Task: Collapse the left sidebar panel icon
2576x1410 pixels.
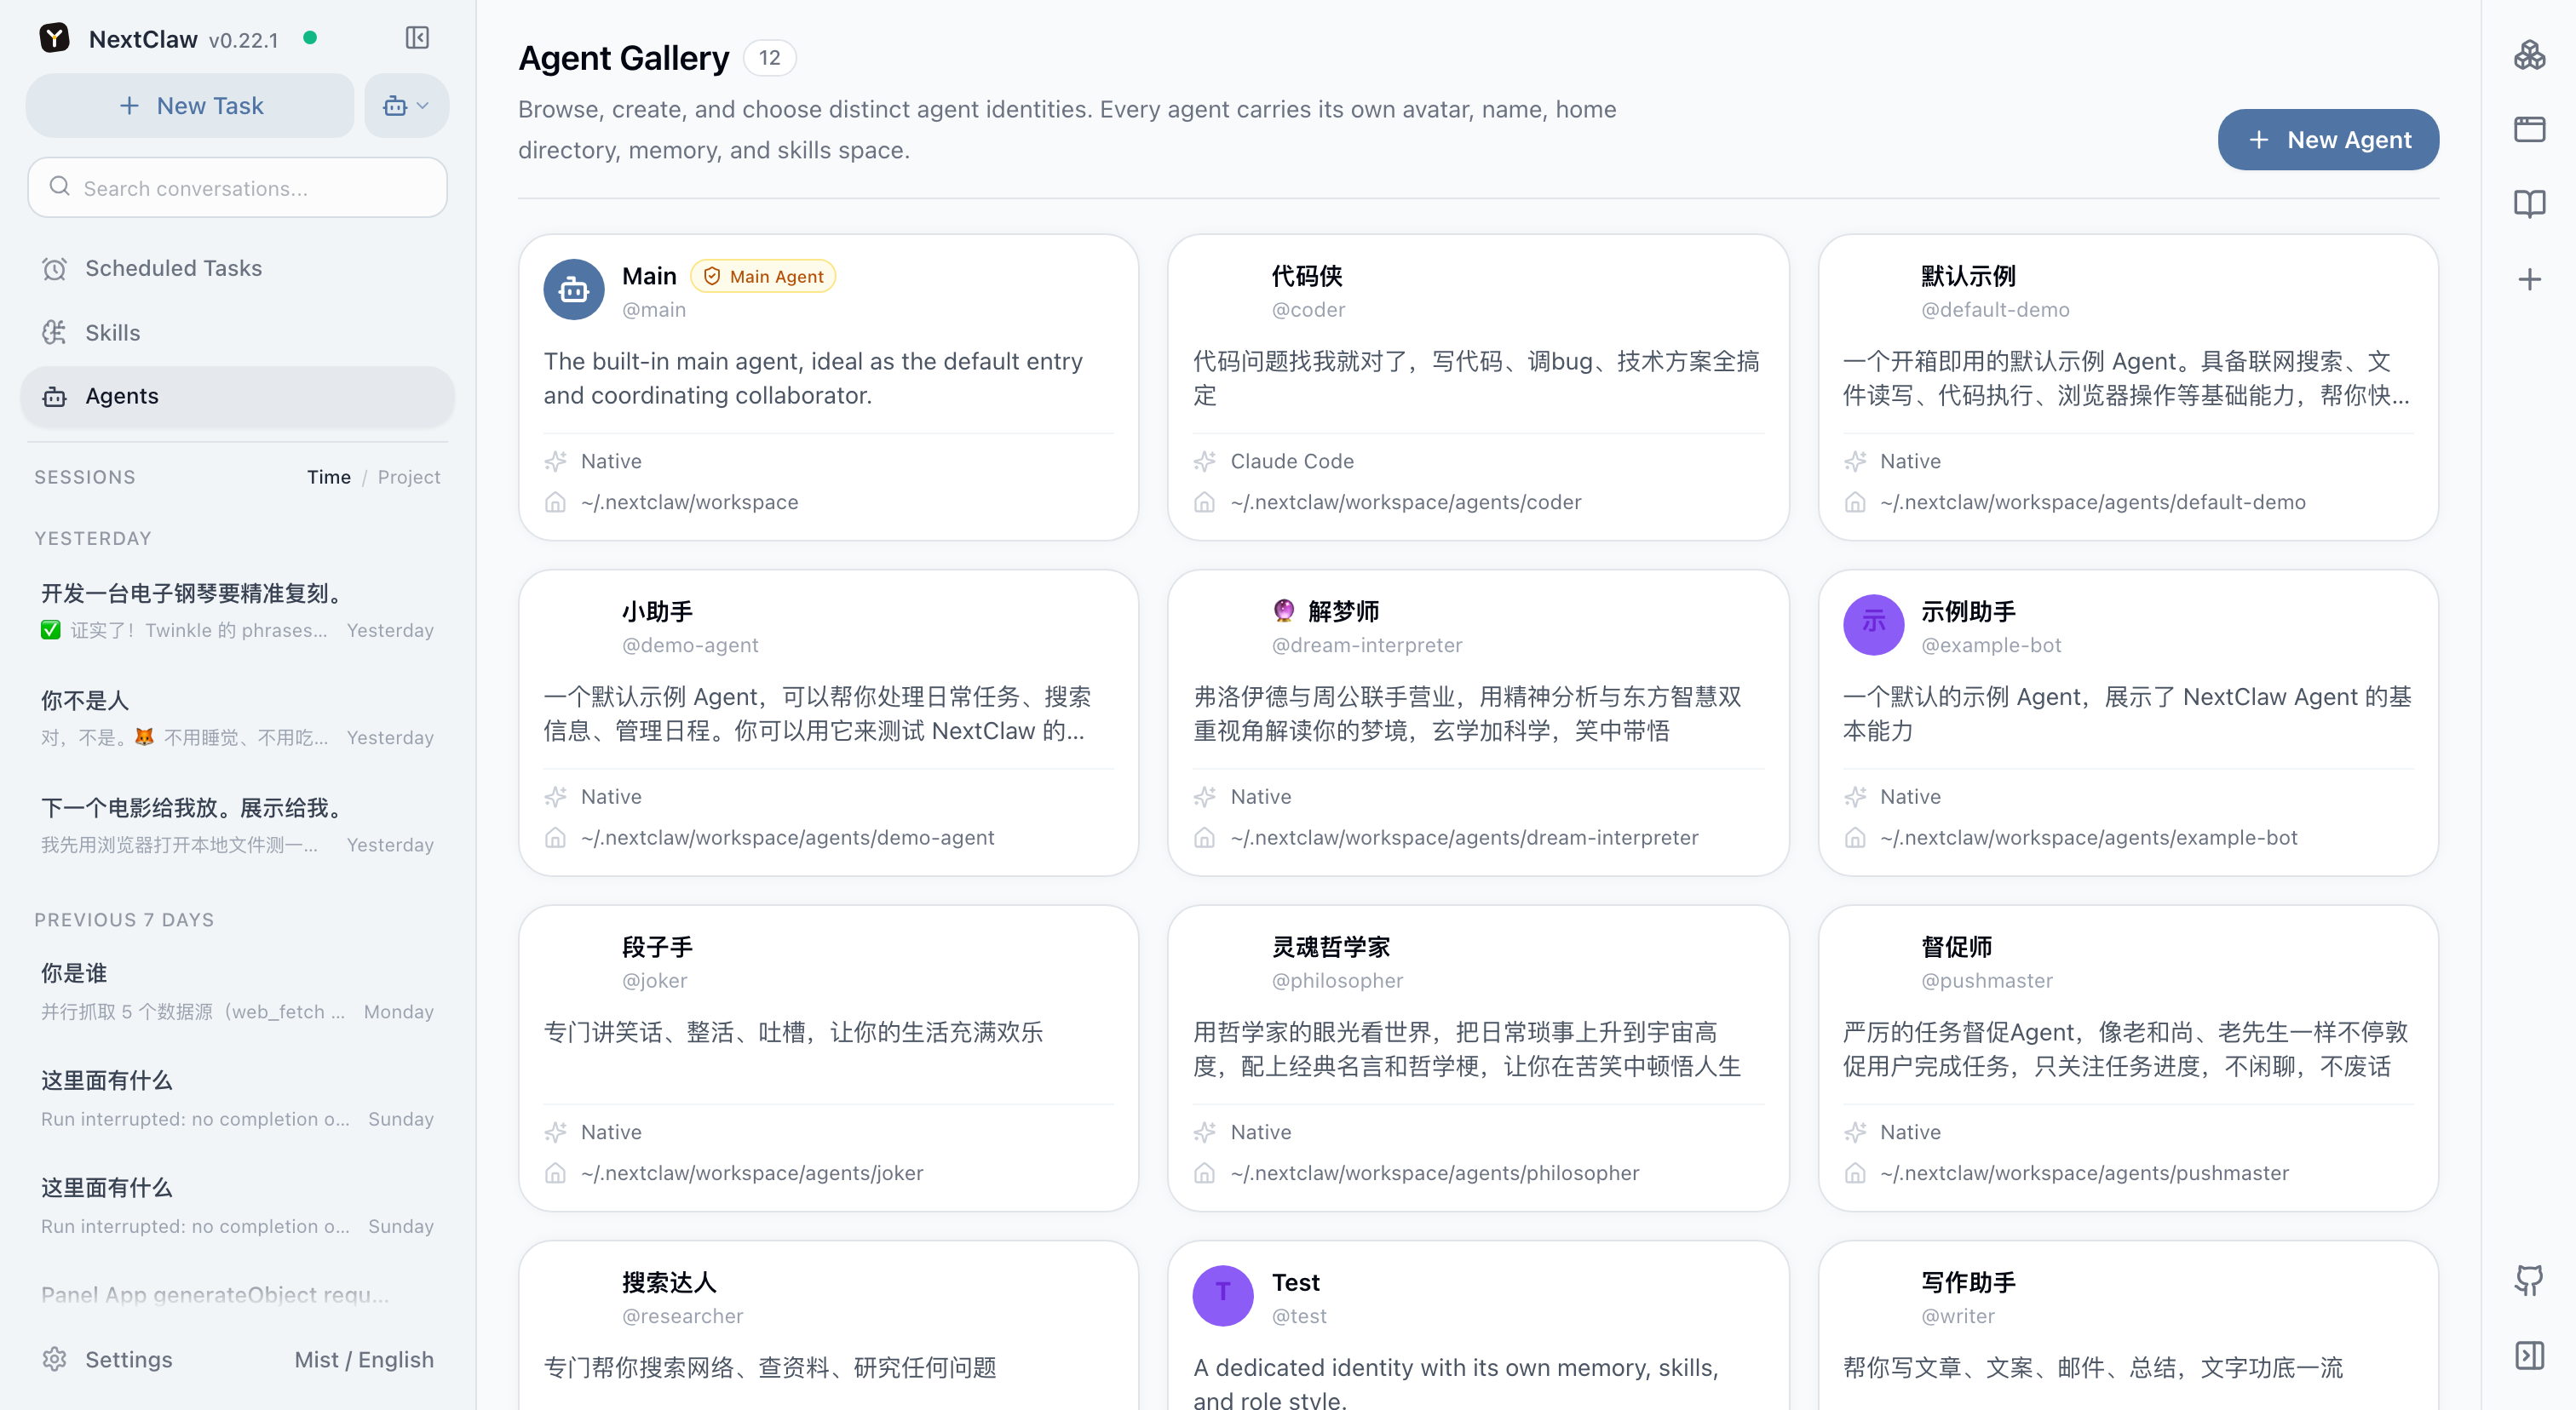Action: [417, 38]
